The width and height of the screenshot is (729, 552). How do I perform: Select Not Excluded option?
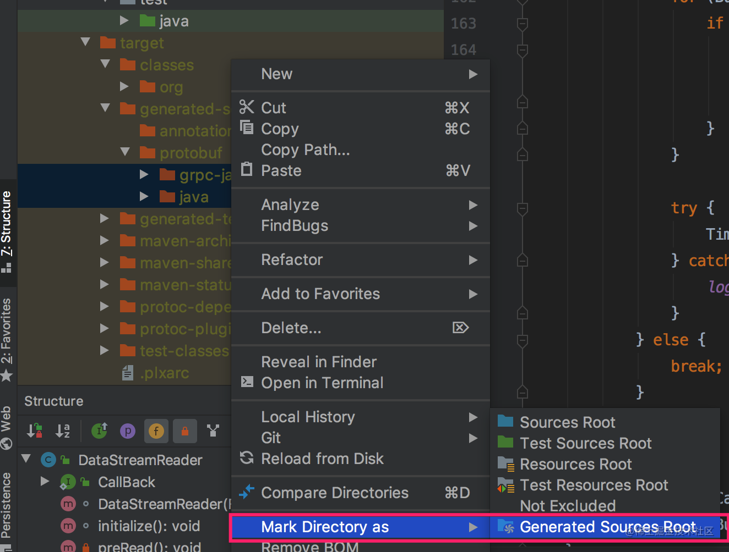[x=605, y=506]
